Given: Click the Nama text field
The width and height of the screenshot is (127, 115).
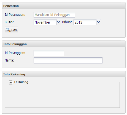Looking at the screenshot, I should pyautogui.click(x=68, y=60).
